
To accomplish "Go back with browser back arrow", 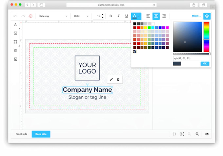I will point(27,5).
